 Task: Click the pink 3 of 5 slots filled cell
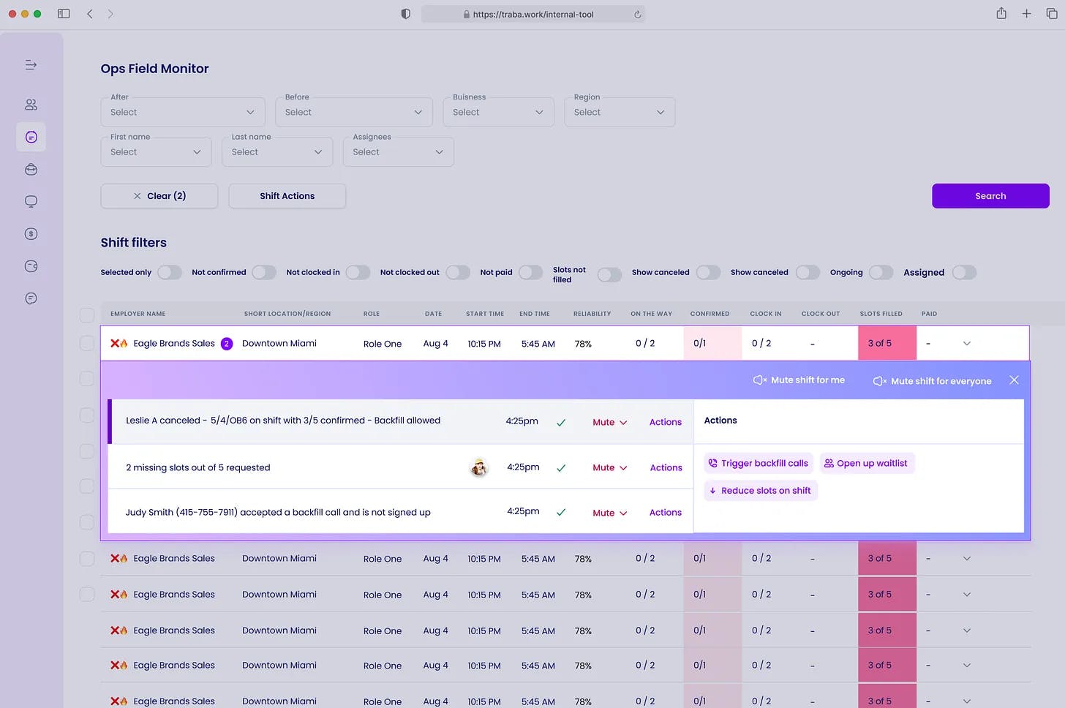tap(887, 344)
